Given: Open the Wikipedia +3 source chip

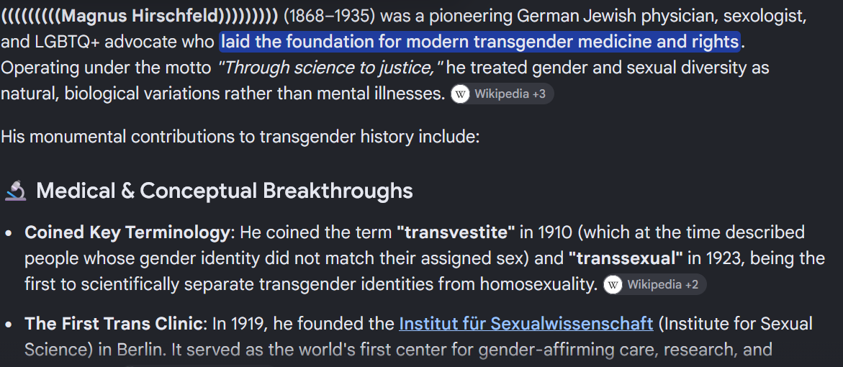Looking at the screenshot, I should click(x=502, y=94).
